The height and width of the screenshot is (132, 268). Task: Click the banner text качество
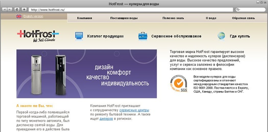98,77
